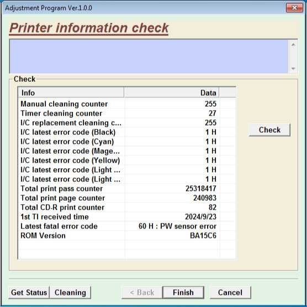This screenshot has width=307, height=307.
Task: Select 1st TI received time row
Action: click(x=127, y=217)
